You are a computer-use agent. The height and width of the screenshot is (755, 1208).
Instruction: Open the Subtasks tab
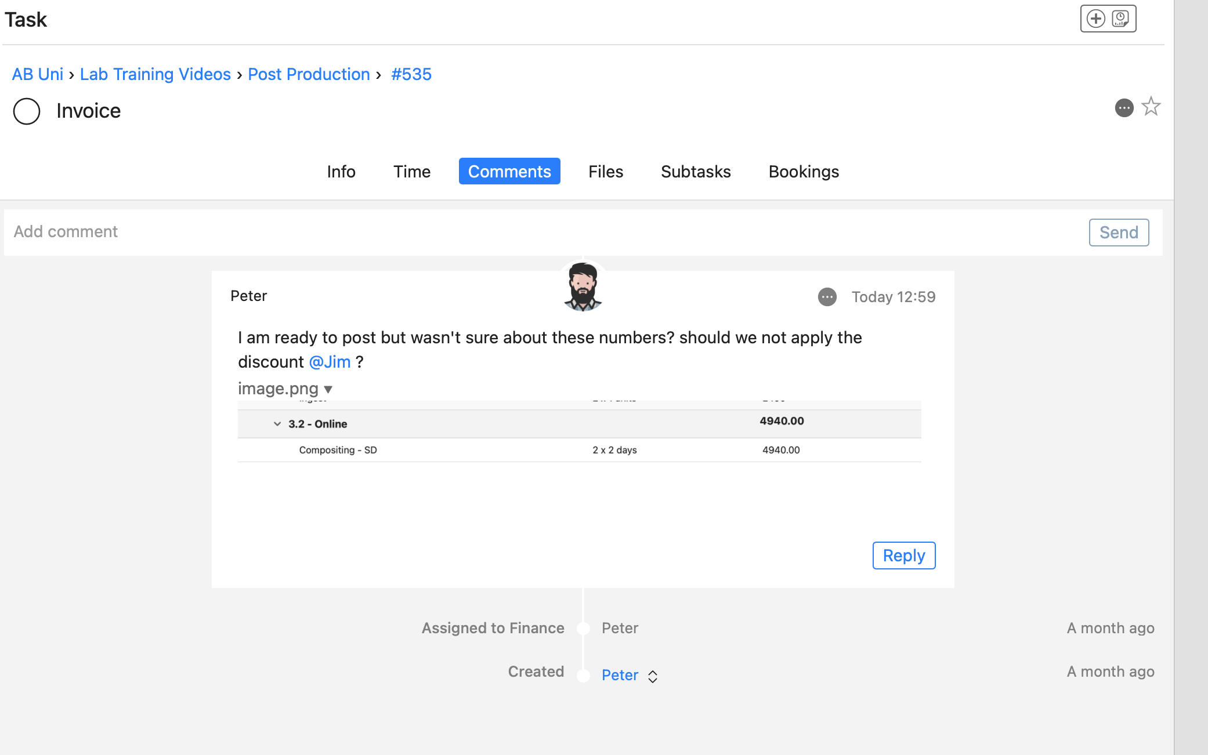[695, 172]
